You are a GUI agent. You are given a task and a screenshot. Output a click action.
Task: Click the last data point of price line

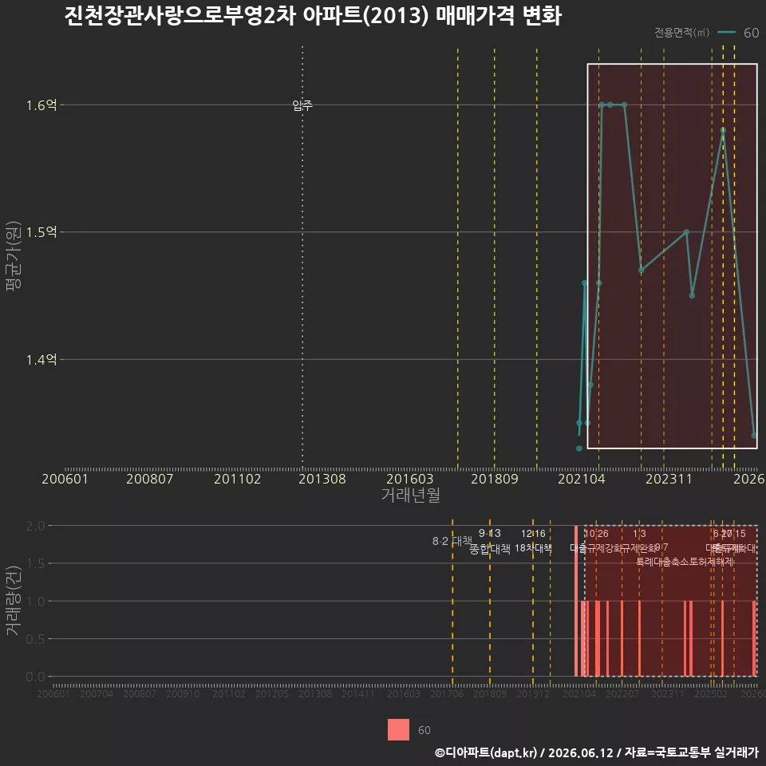(x=754, y=436)
